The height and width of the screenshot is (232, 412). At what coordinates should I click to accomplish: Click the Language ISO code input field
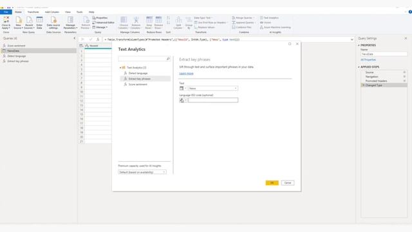(x=213, y=101)
